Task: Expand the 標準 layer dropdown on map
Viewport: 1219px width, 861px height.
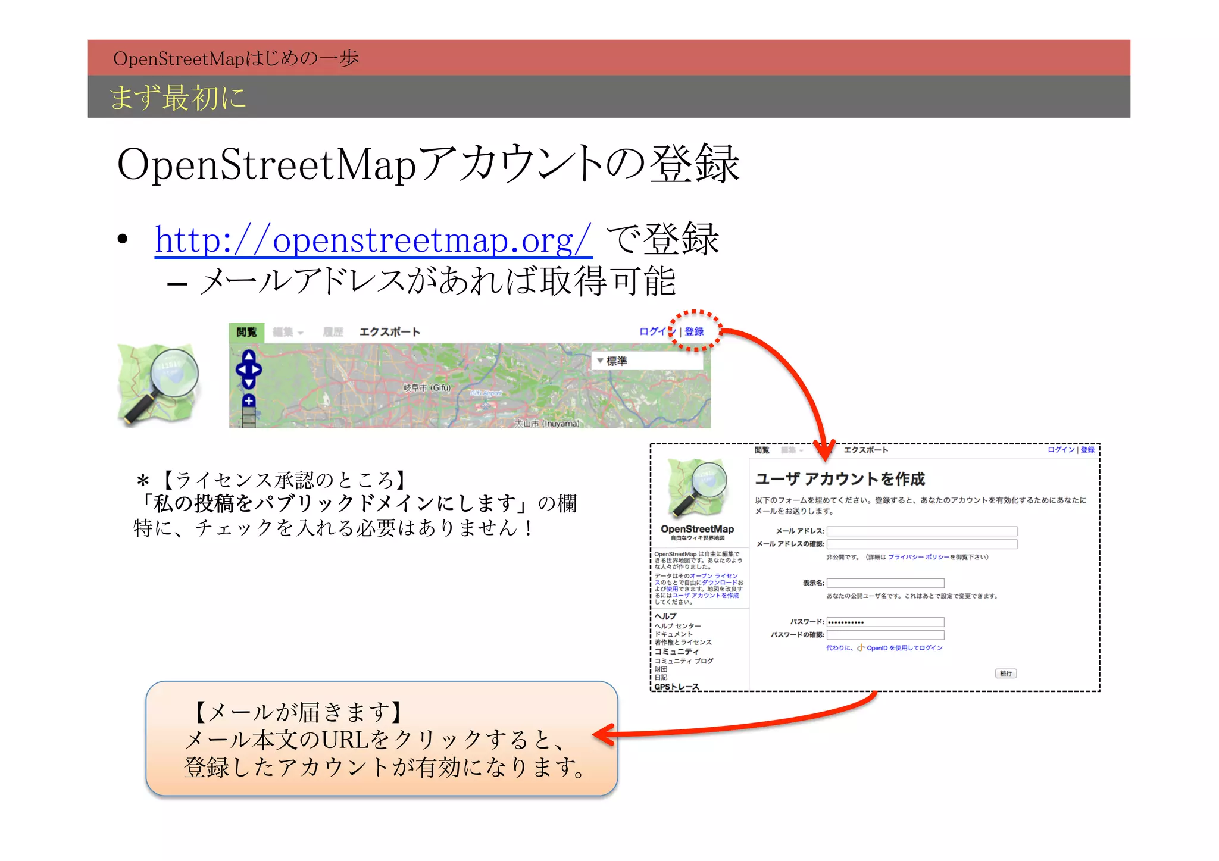Action: pos(648,361)
